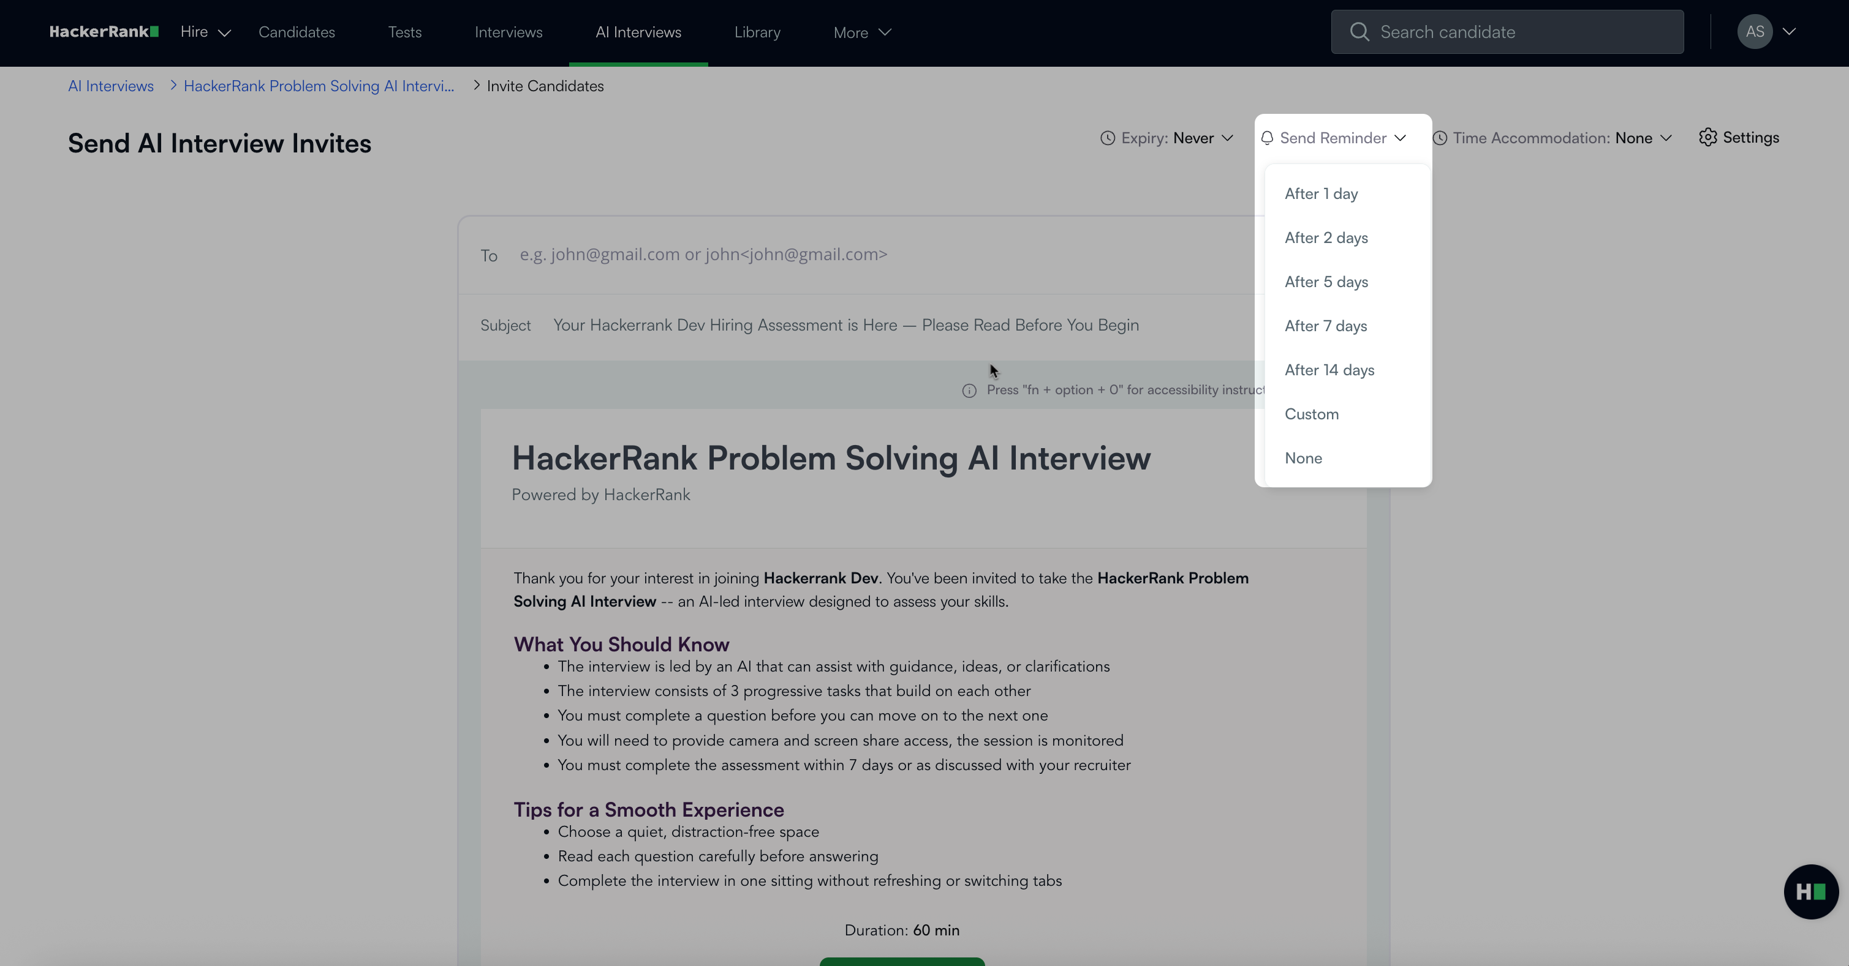The height and width of the screenshot is (966, 1849).
Task: Click the Settings gear icon
Action: [1707, 137]
